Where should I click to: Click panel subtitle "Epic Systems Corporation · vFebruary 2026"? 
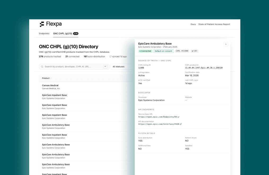[x=157, y=47]
